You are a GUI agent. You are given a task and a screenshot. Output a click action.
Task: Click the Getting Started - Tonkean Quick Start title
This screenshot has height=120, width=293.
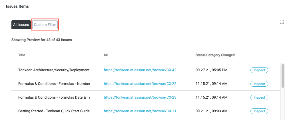coord(54,111)
